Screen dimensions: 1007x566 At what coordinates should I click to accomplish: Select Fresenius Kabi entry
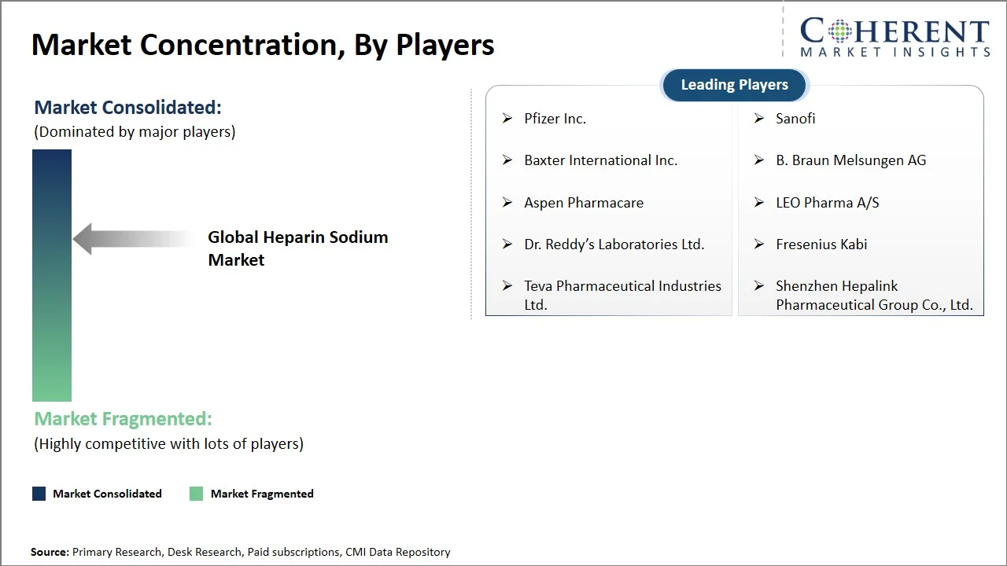(x=821, y=244)
